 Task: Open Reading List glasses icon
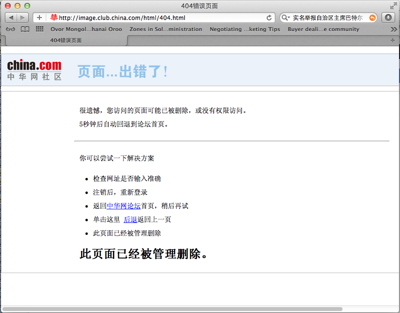click(10, 29)
